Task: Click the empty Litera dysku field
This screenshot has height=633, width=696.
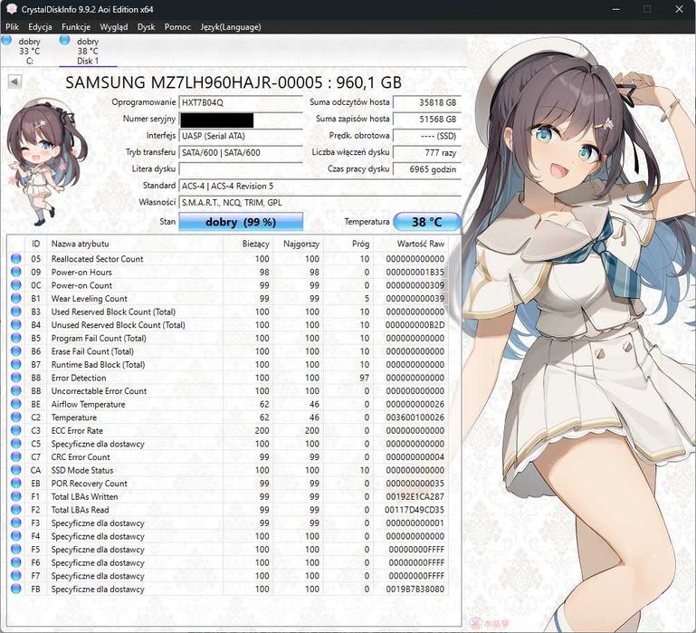Action: (241, 169)
